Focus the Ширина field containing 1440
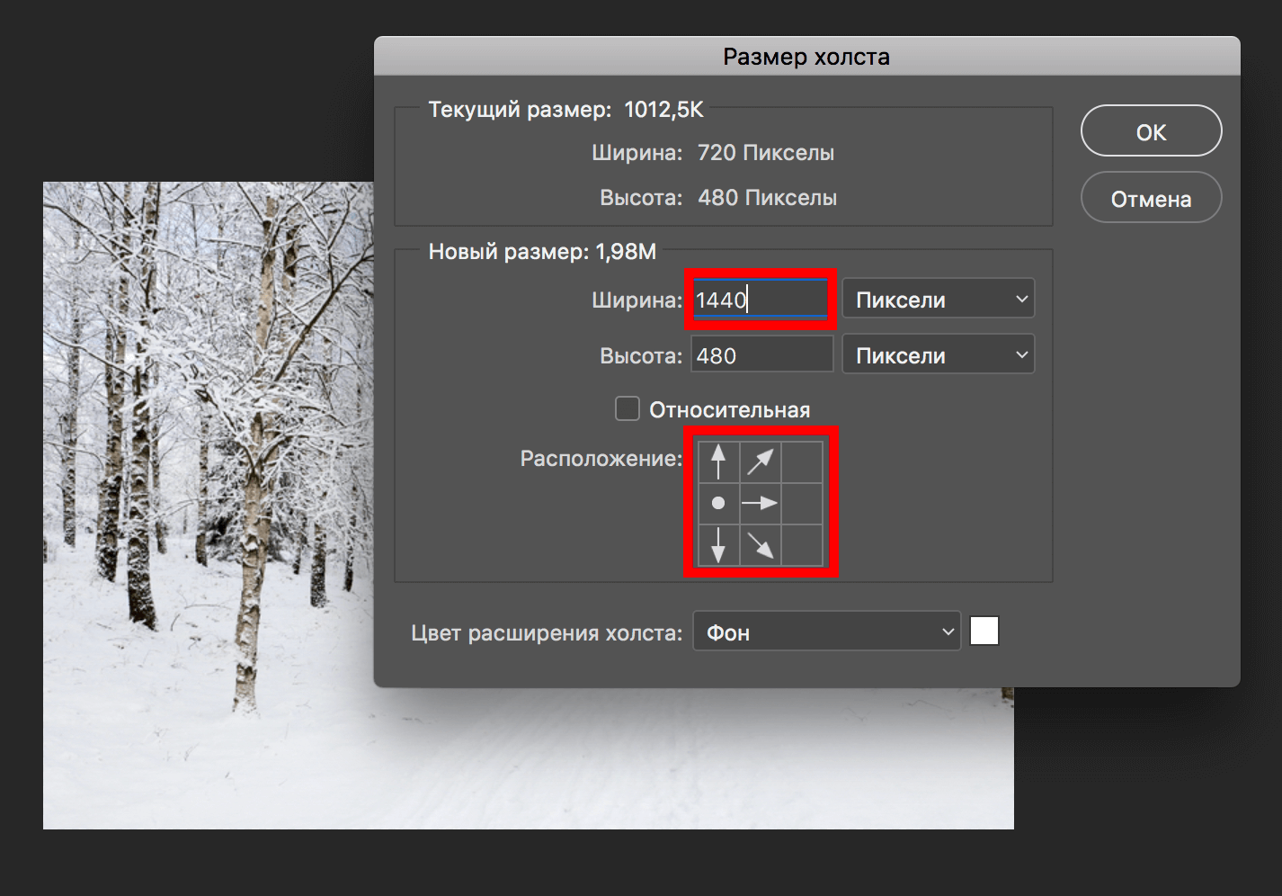This screenshot has width=1282, height=896. tap(761, 300)
